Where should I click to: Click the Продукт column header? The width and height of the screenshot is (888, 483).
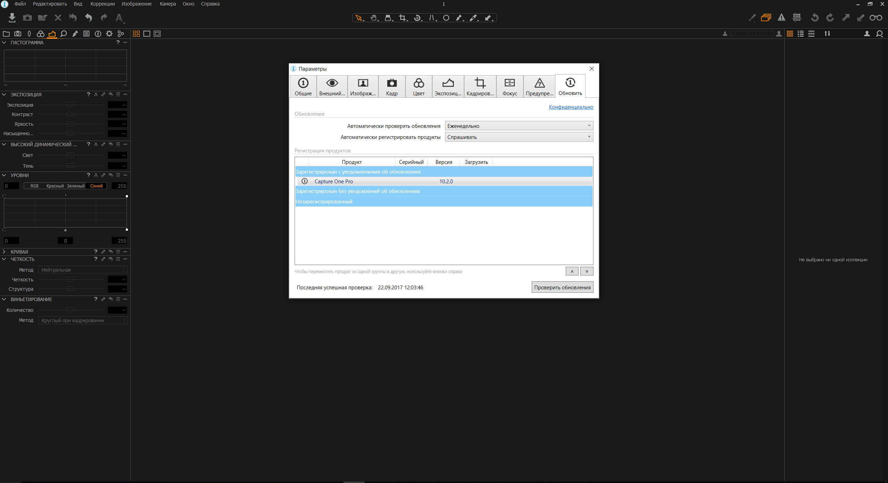351,162
